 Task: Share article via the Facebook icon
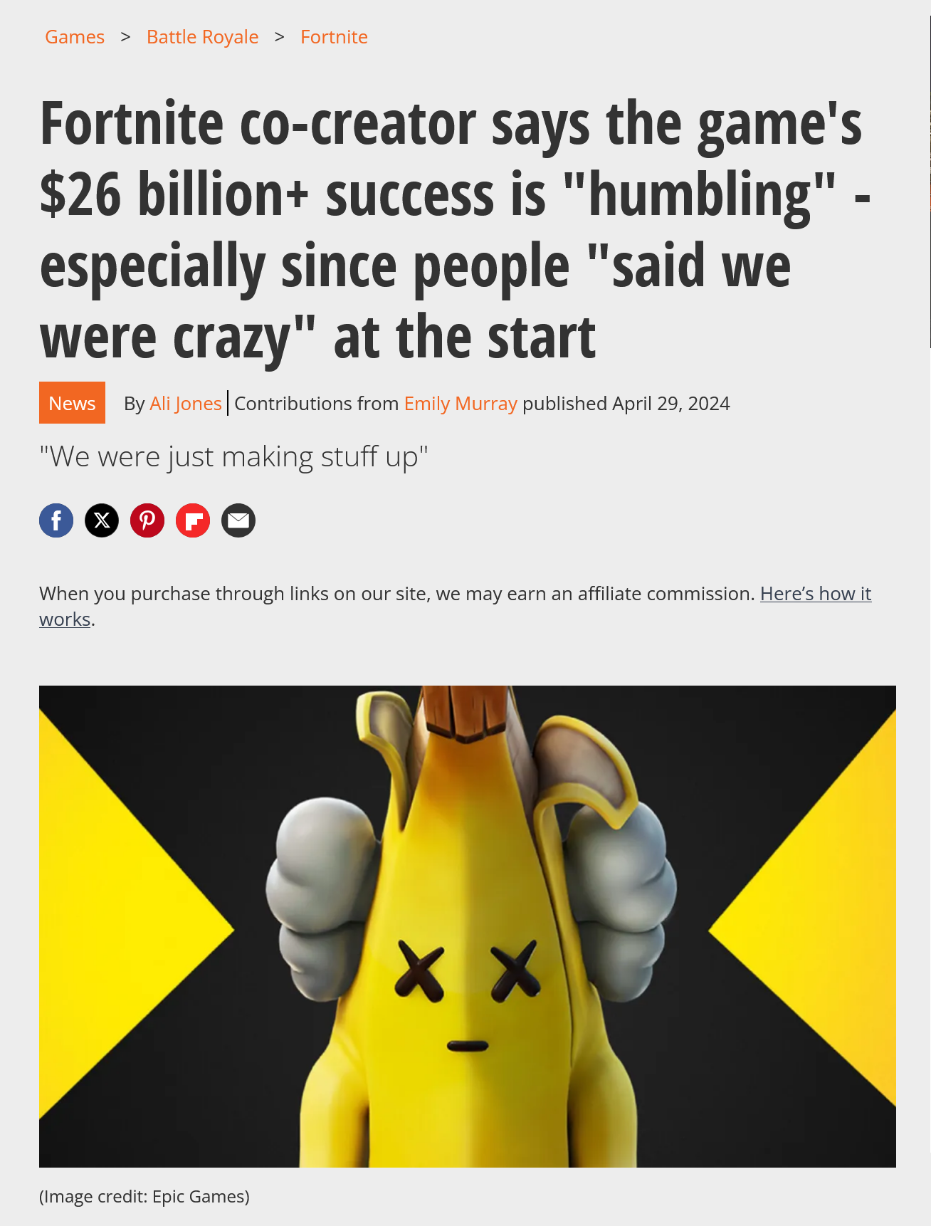click(56, 520)
